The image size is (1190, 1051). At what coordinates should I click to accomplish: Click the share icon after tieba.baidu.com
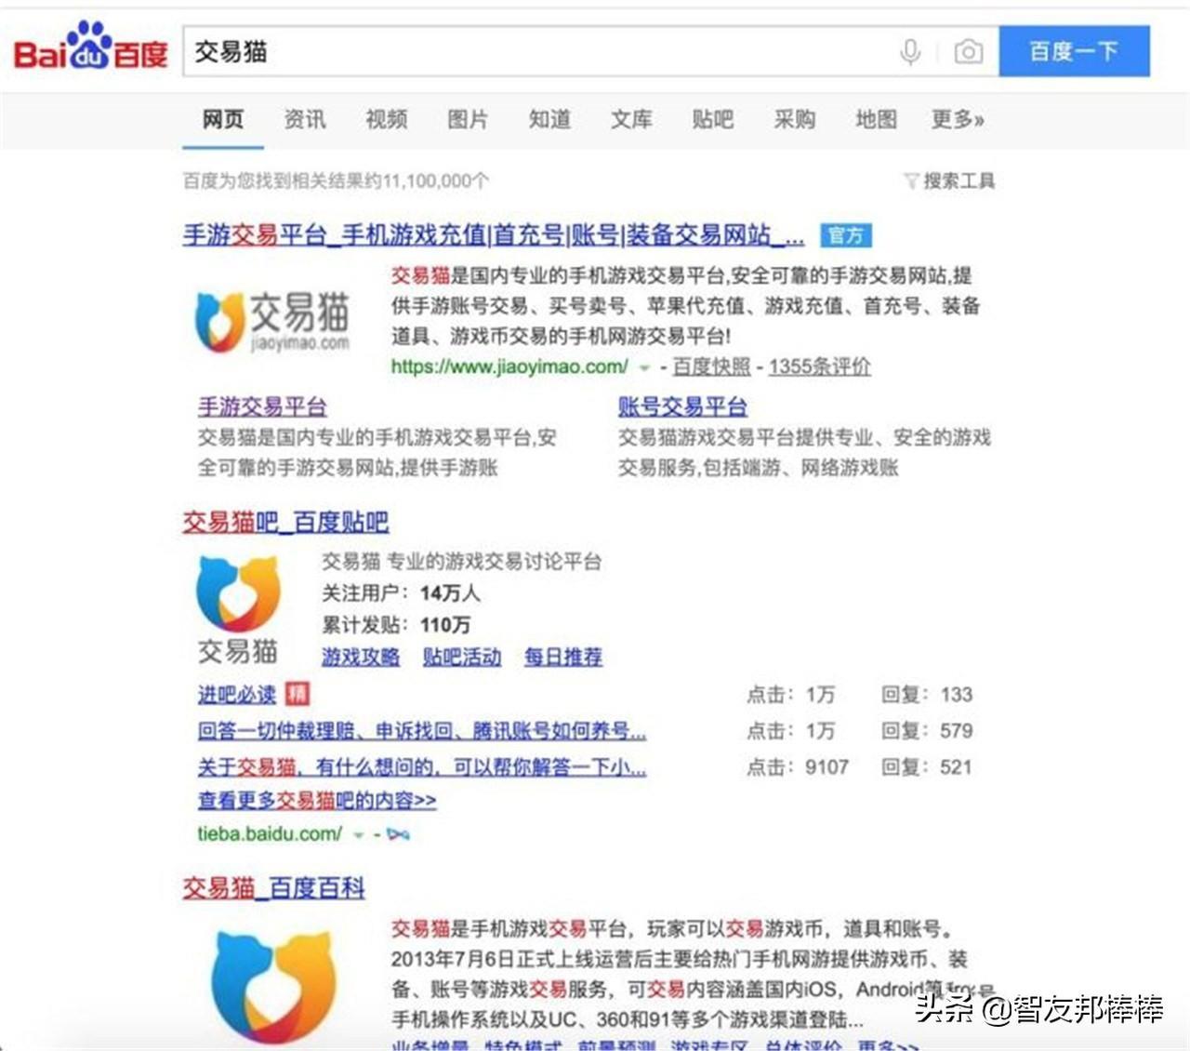(x=398, y=834)
